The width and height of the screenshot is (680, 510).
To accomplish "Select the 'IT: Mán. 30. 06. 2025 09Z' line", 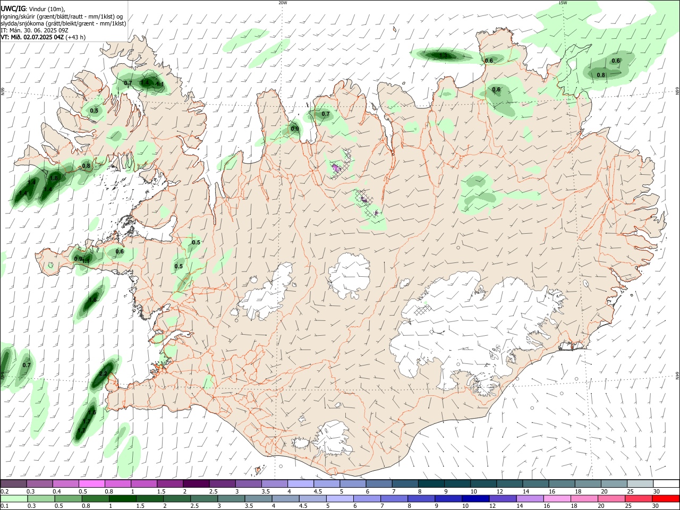I will (35, 30).
